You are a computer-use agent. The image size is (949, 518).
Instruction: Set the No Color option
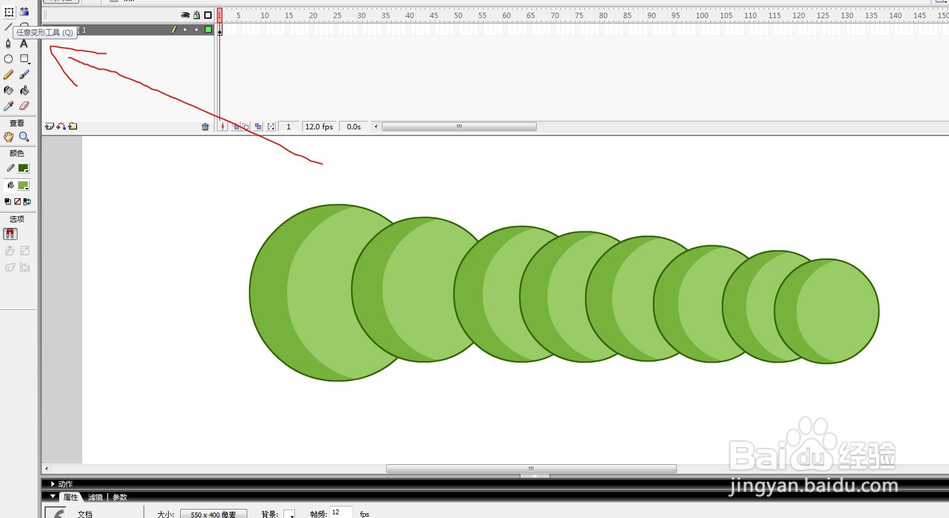[18, 202]
